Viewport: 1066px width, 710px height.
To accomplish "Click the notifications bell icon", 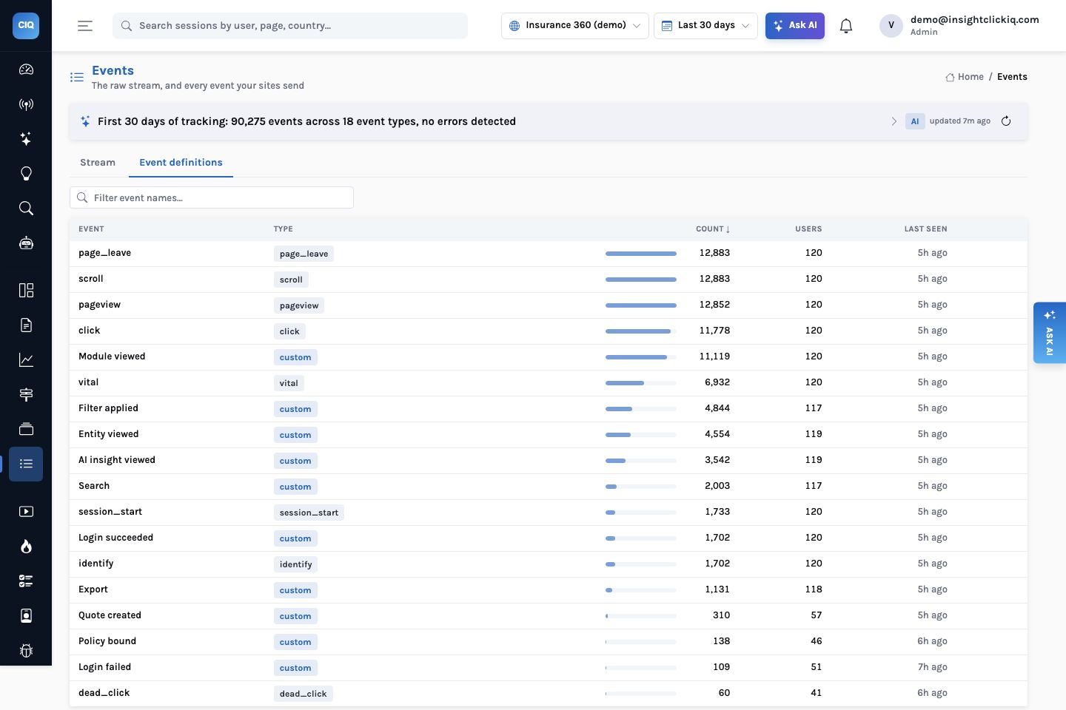I will coord(846,26).
